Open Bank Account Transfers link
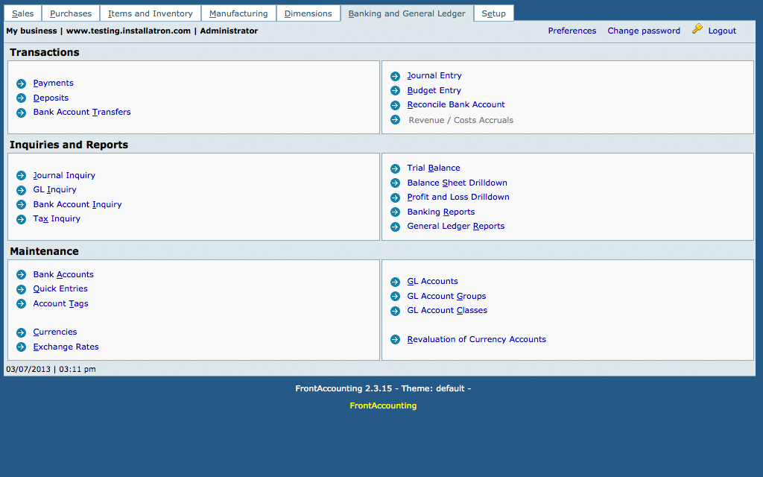Image resolution: width=763 pixels, height=477 pixels. (82, 113)
